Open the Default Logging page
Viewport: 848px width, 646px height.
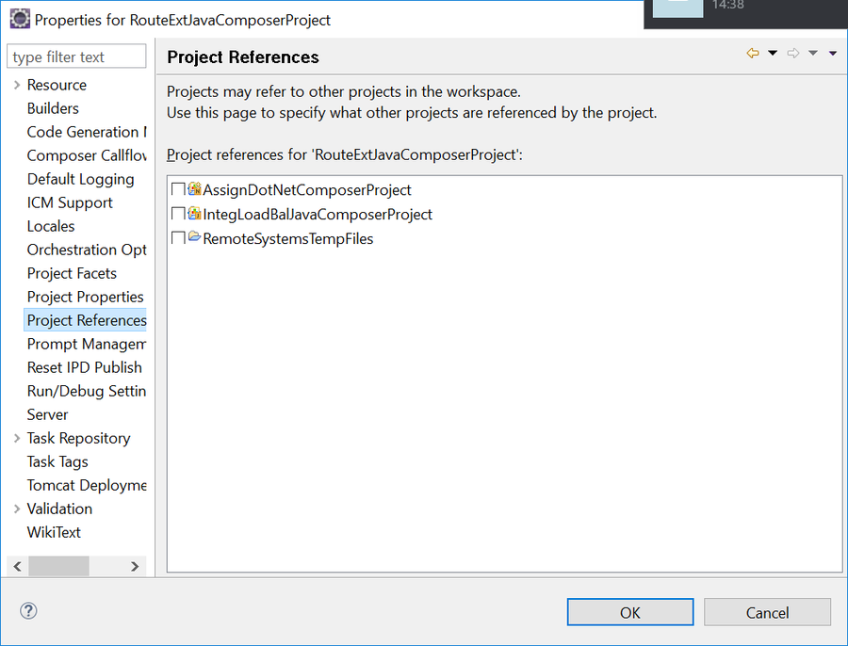pos(81,179)
